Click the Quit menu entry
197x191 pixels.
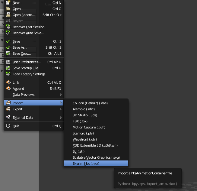click(34, 126)
